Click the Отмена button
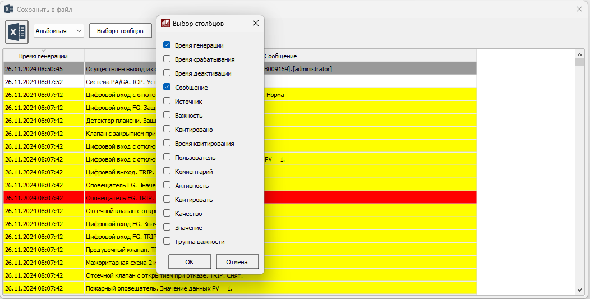 [237, 262]
